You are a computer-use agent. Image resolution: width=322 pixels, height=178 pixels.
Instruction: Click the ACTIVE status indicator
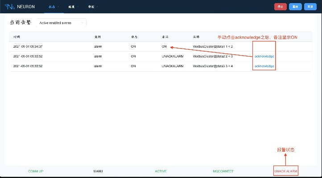coord(161,171)
